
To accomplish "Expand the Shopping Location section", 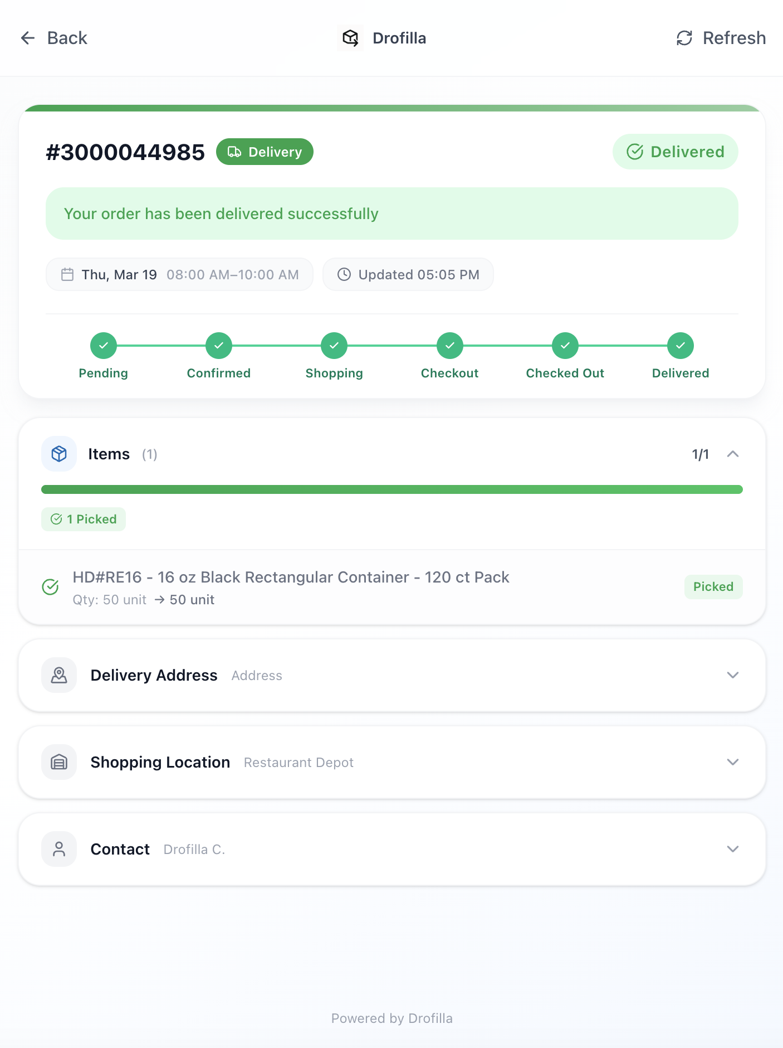I will point(733,762).
